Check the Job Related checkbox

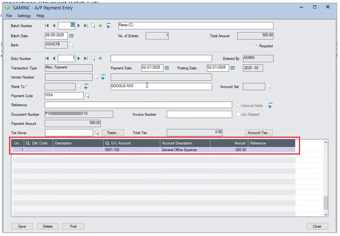[238, 114]
